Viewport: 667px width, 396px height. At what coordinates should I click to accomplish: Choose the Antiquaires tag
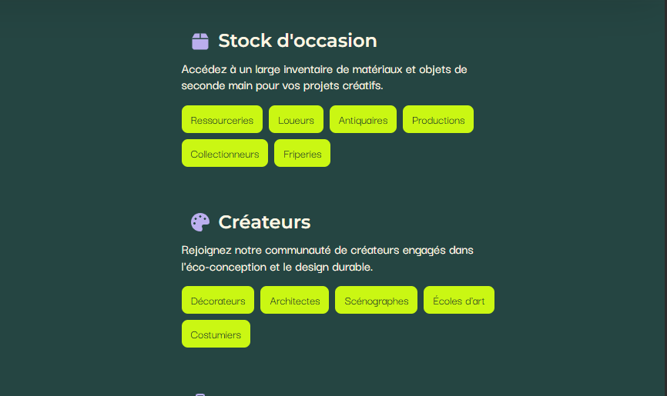click(363, 119)
